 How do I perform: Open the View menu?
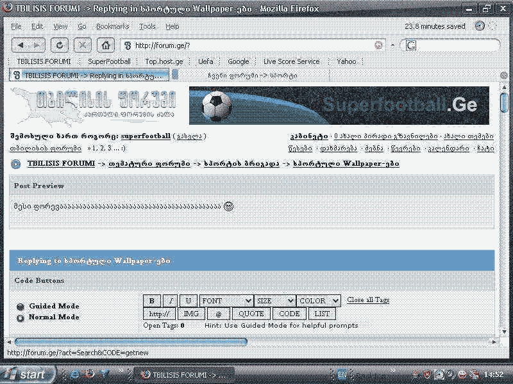point(60,26)
